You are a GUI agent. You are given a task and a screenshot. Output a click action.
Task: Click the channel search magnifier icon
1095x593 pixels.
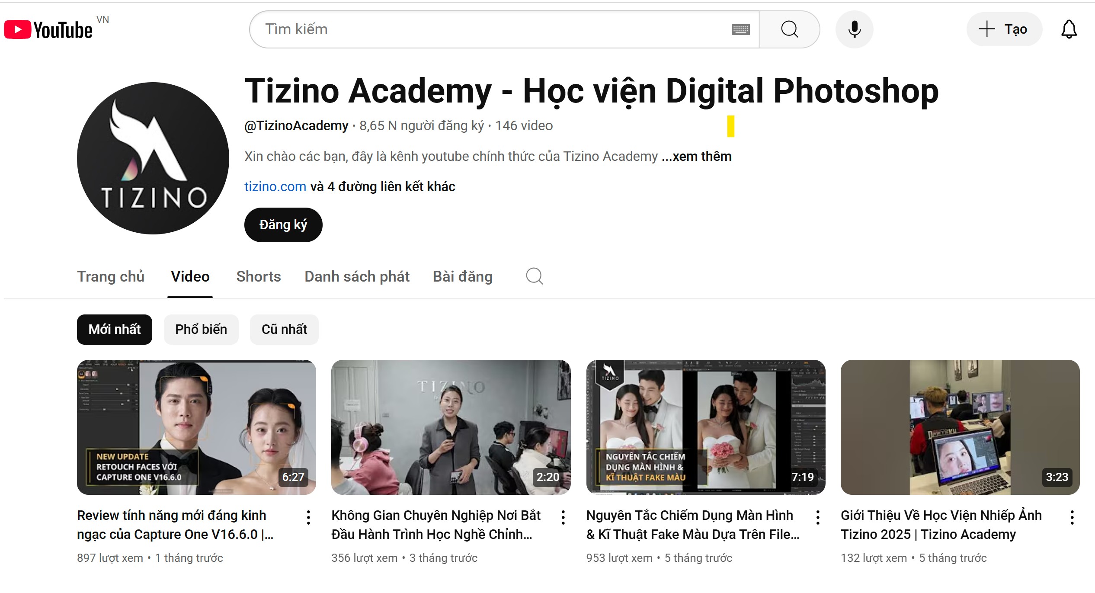pos(535,276)
